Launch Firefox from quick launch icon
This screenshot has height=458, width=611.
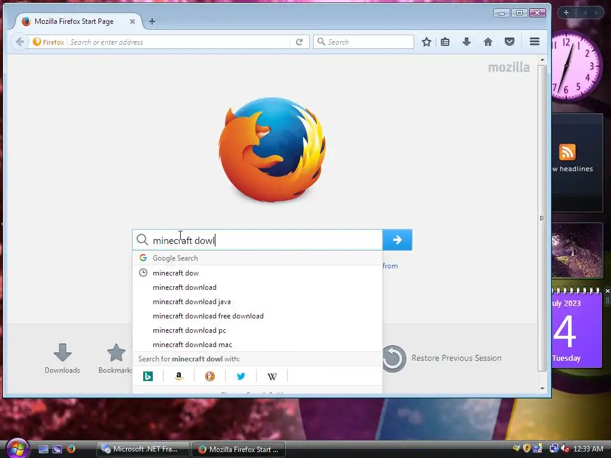(70, 448)
